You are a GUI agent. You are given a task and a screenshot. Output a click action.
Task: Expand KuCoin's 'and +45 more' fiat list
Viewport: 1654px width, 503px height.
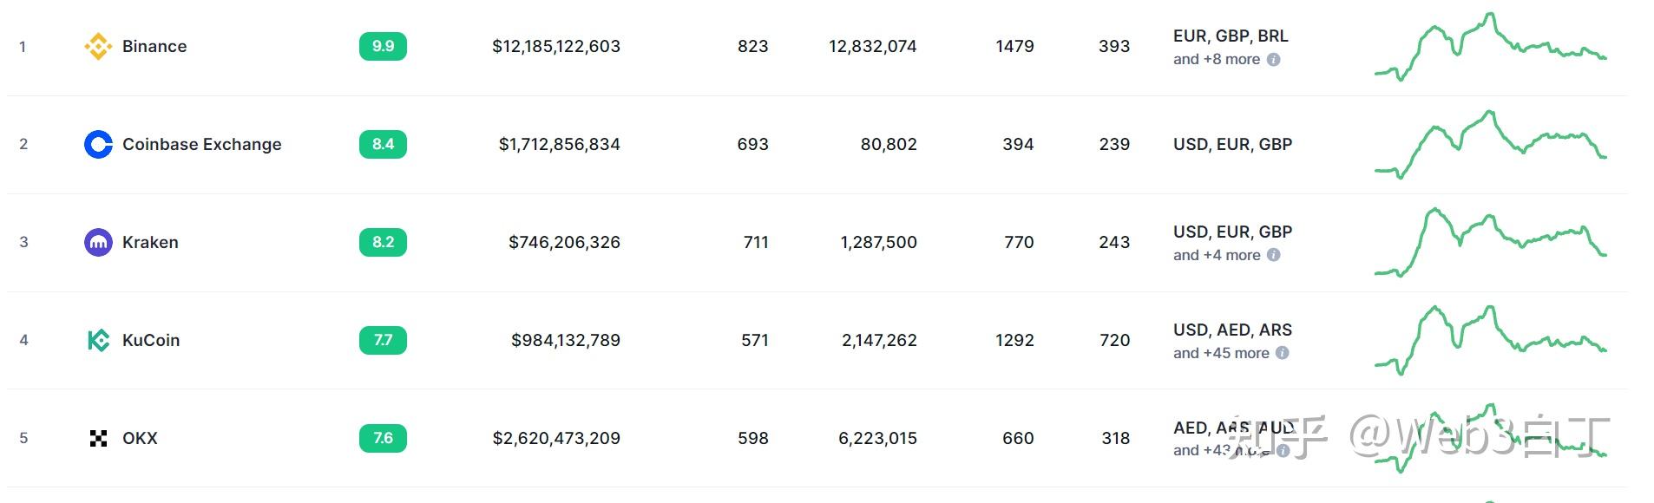point(1221,353)
